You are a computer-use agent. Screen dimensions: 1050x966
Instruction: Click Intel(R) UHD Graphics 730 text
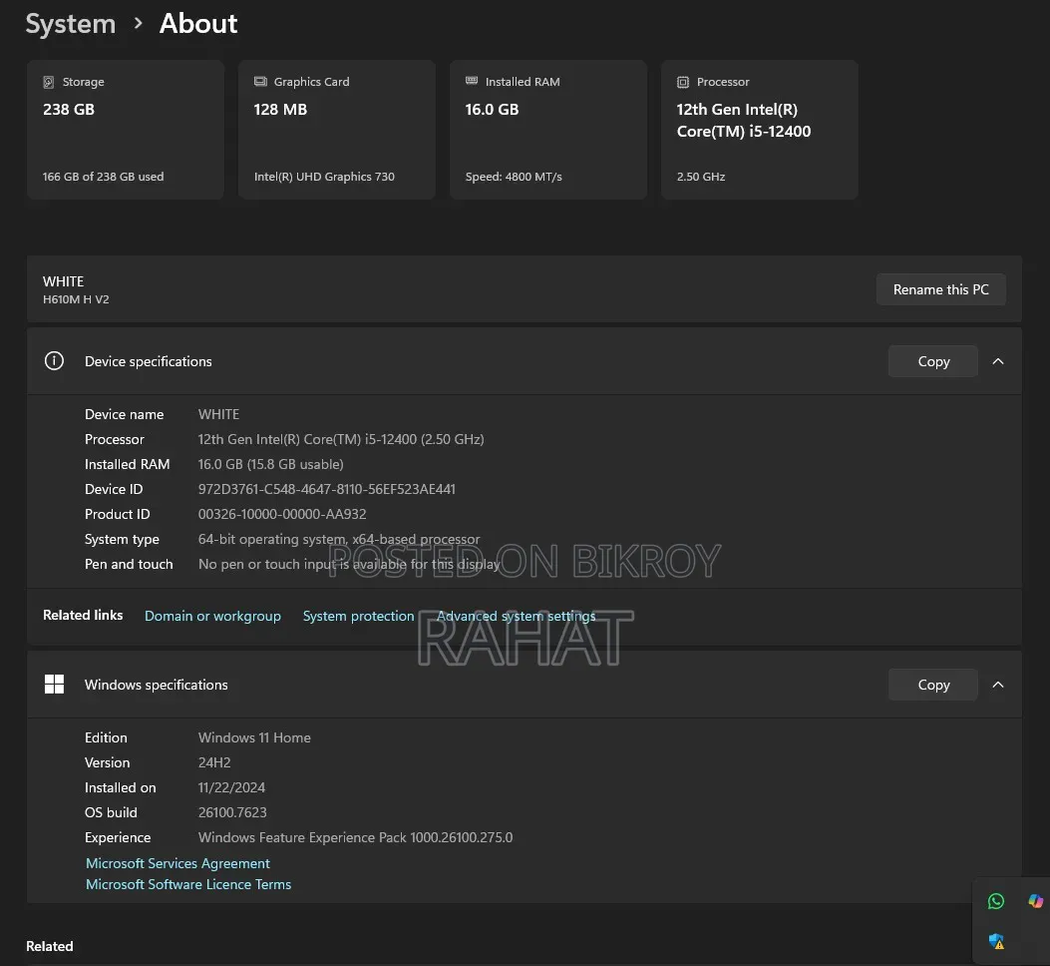click(x=324, y=177)
